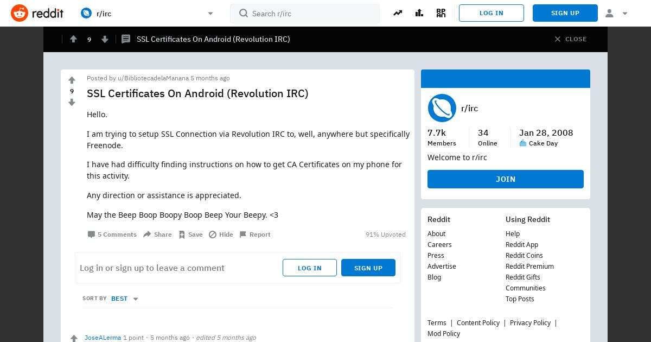Open the All chart bars icon
This screenshot has height=342, width=651.
coord(419,13)
